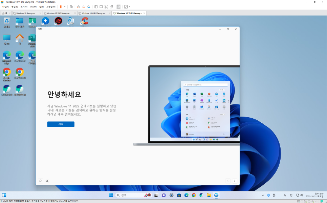Image resolution: width=327 pixels, height=203 pixels.
Task: Select the Microsoft Edge desktop icon
Action: pyautogui.click(x=7, y=58)
